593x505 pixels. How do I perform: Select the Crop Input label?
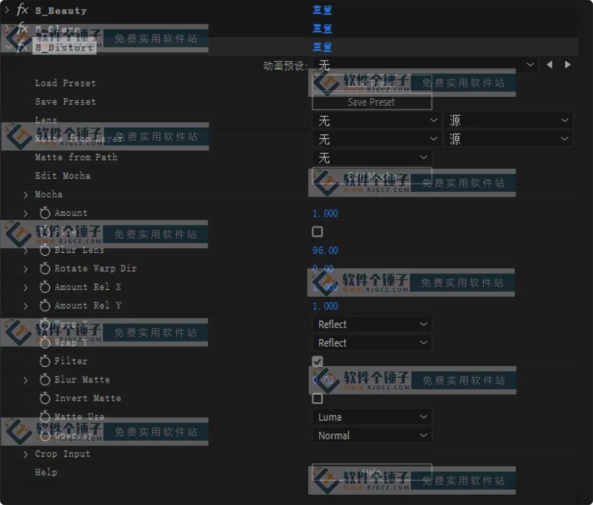coord(63,454)
